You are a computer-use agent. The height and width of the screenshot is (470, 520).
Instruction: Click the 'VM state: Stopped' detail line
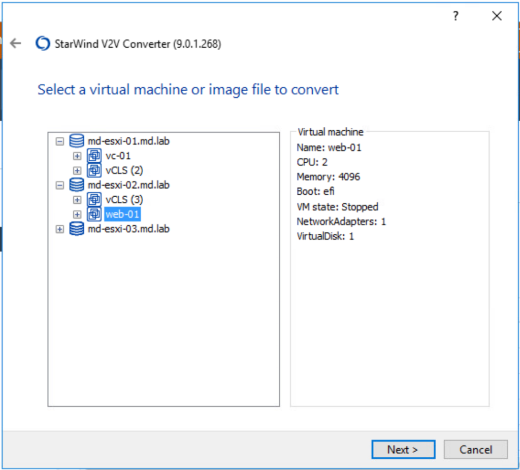pyautogui.click(x=337, y=207)
